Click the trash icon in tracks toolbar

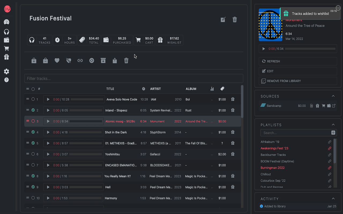point(126,61)
